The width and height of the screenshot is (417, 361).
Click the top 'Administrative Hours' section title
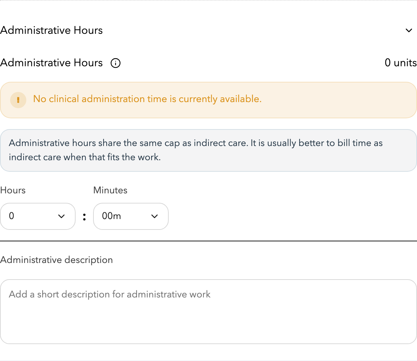click(51, 30)
